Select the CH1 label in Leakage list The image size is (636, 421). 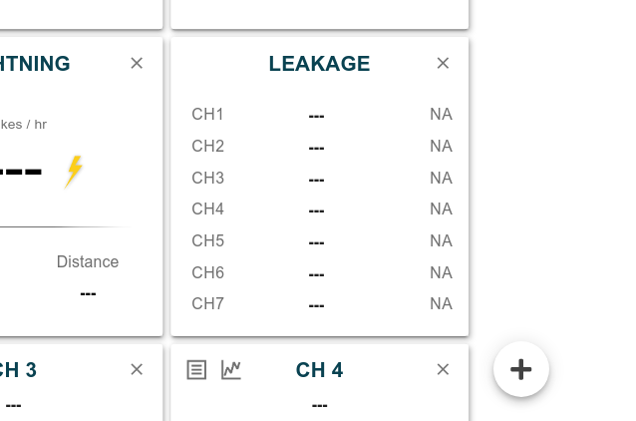[207, 114]
